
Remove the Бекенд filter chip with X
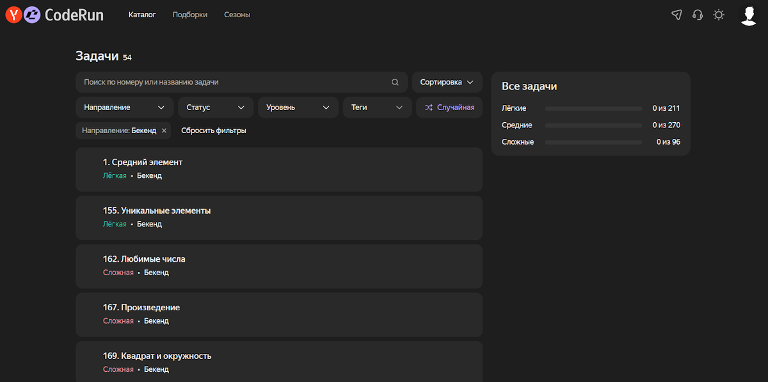(x=164, y=131)
